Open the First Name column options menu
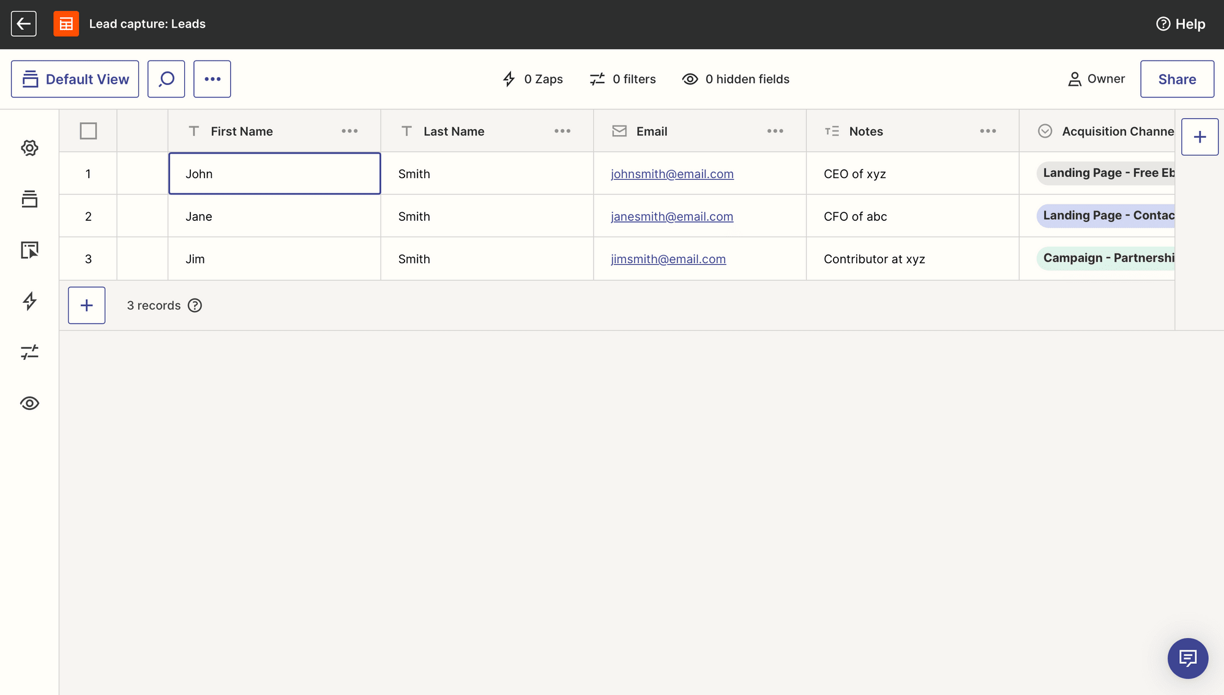 point(349,130)
